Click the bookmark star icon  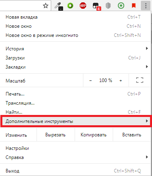[x=46, y=6]
